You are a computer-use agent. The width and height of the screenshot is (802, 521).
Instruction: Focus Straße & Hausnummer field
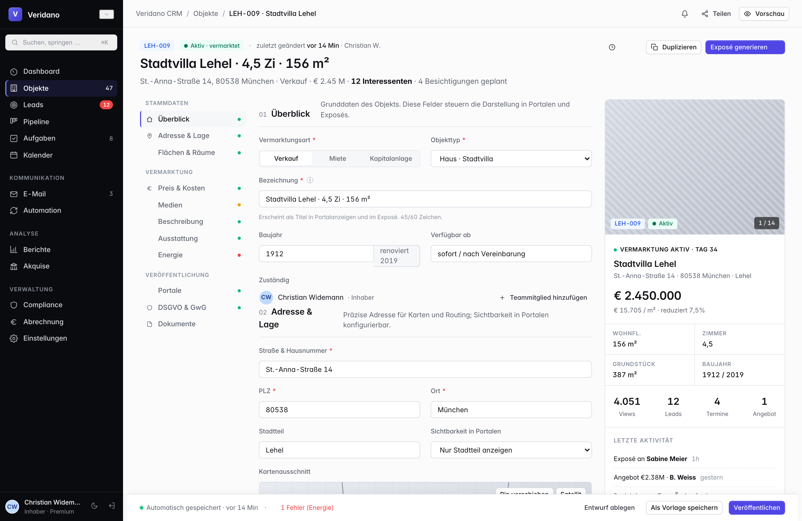(x=425, y=369)
